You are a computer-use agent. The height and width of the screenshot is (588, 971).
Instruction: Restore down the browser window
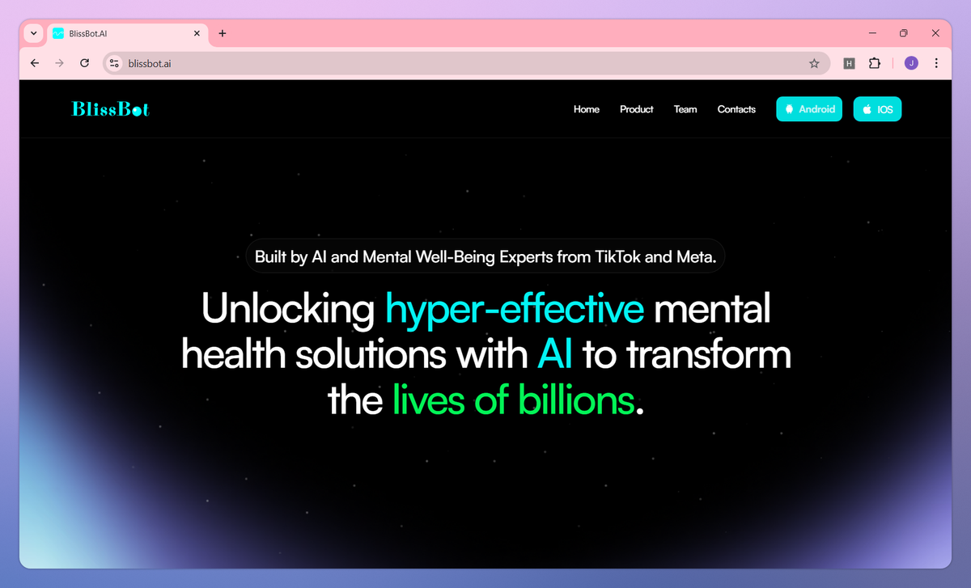point(904,33)
